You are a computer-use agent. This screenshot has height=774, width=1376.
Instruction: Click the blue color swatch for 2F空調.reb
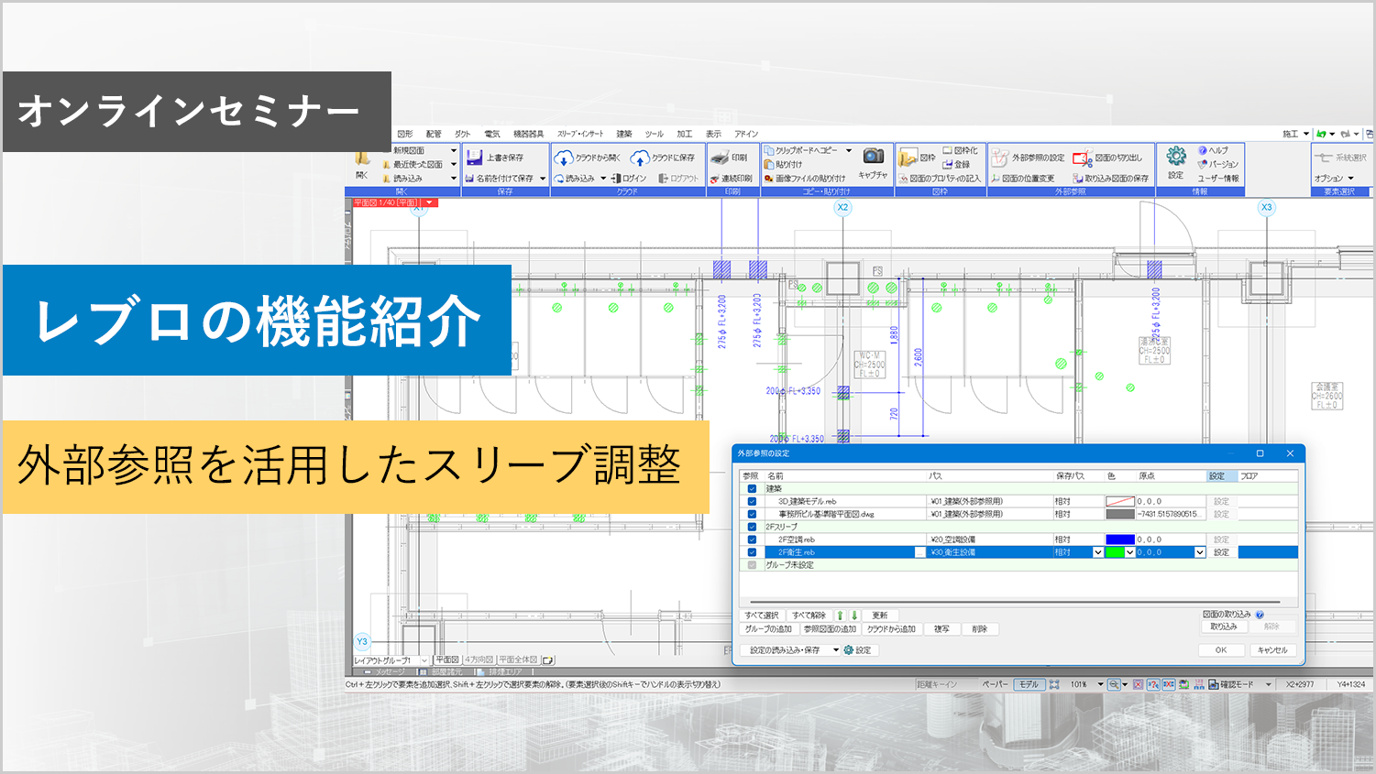pos(1120,540)
